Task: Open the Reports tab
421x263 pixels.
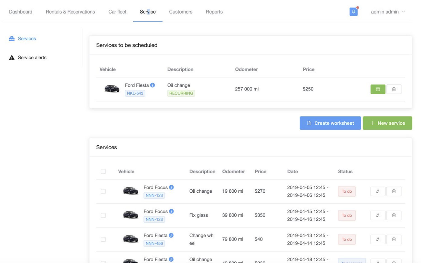Action: tap(214, 12)
